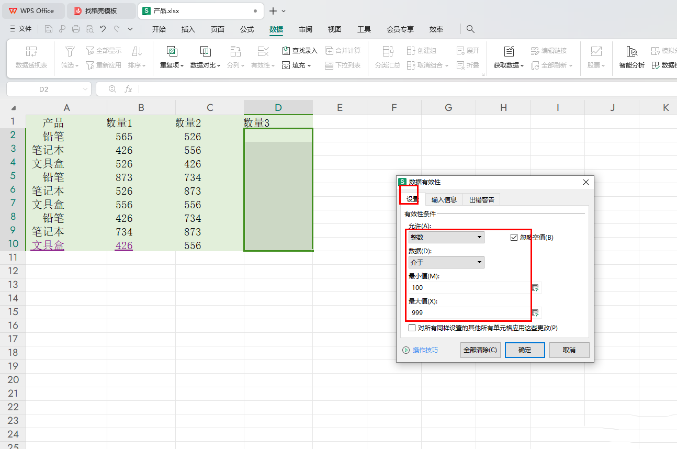The height and width of the screenshot is (449, 677).
Task: Click the WPS Office home tab
Action: tap(32, 10)
